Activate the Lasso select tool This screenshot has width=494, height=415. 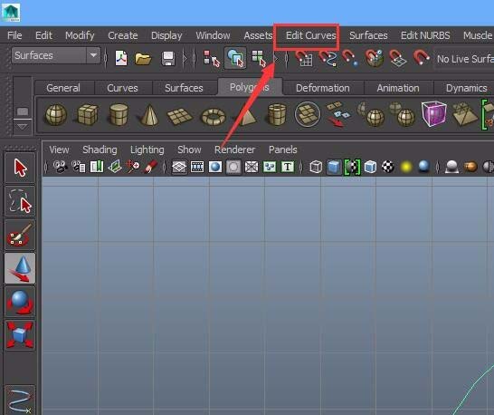click(20, 201)
